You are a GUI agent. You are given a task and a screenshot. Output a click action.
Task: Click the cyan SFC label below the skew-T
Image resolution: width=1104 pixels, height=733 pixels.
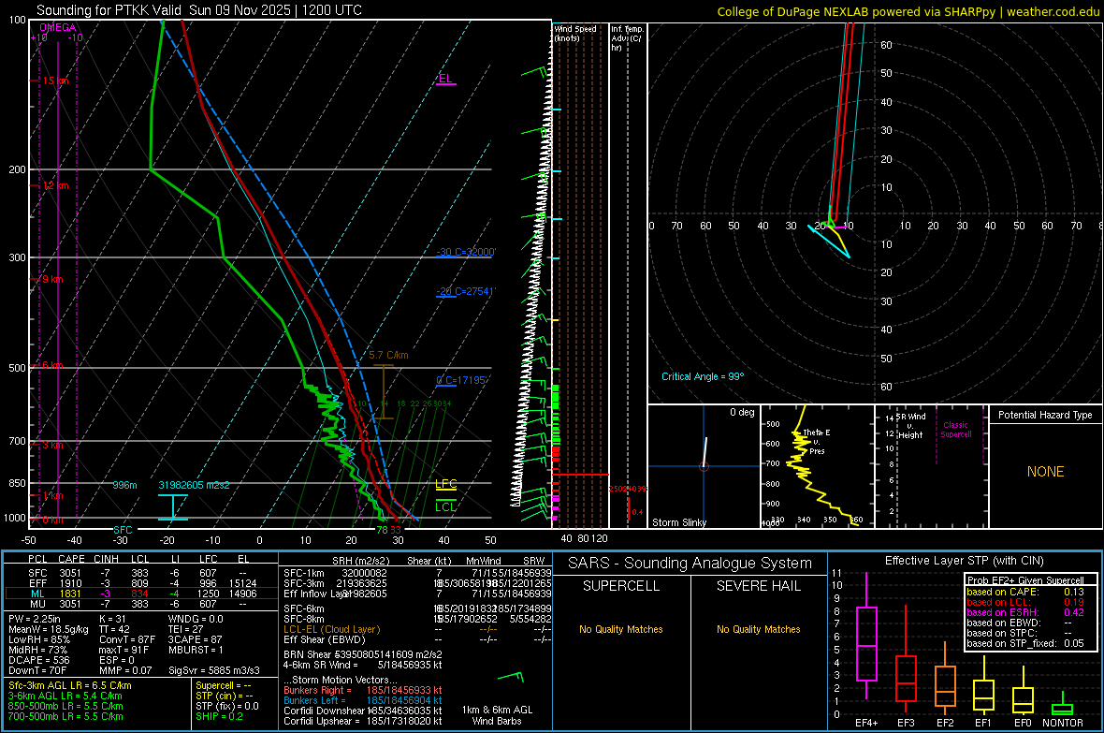(123, 530)
